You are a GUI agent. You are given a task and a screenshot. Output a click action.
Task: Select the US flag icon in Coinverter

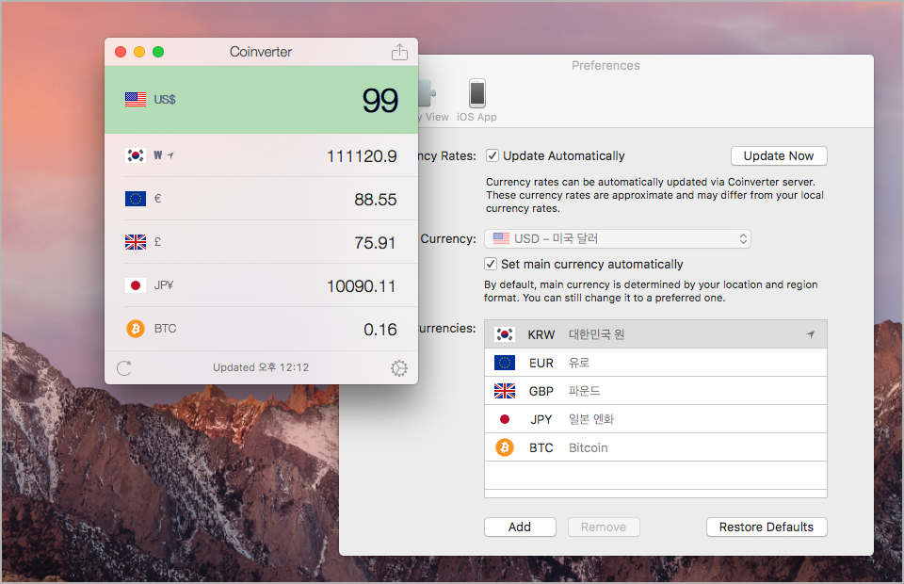[x=136, y=99]
